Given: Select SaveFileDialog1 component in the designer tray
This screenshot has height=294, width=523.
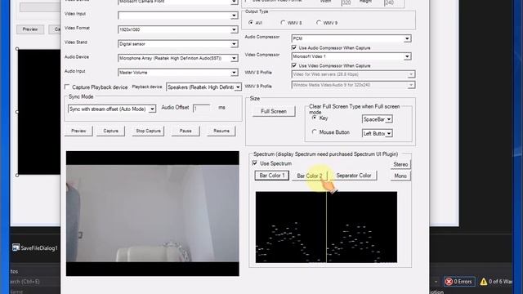Looking at the screenshot, I should [x=35, y=247].
